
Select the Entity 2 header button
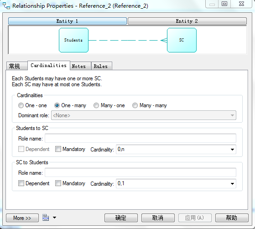point(187,21)
